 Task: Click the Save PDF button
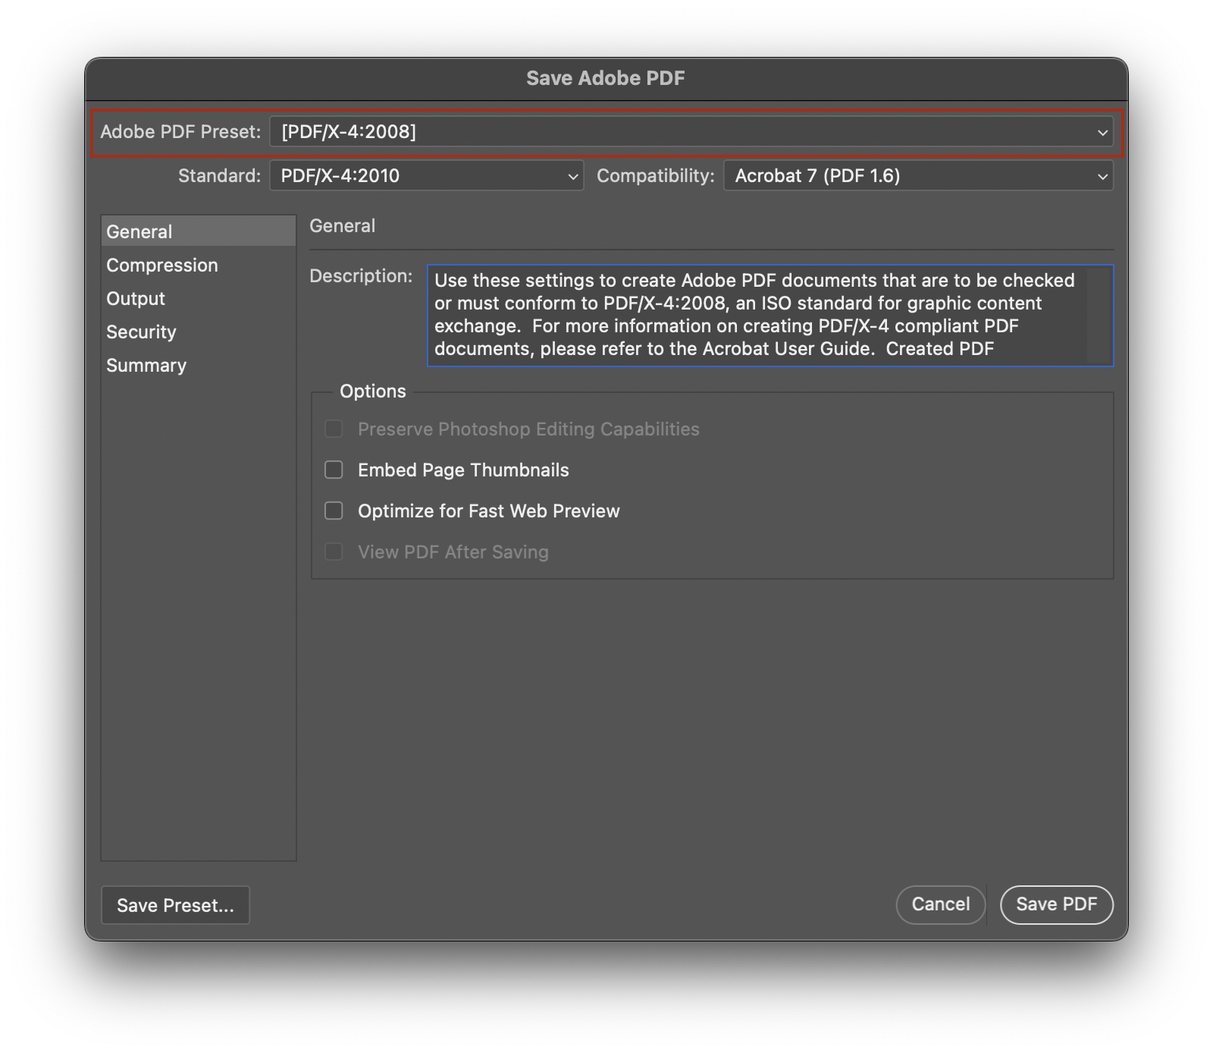pyautogui.click(x=1057, y=904)
